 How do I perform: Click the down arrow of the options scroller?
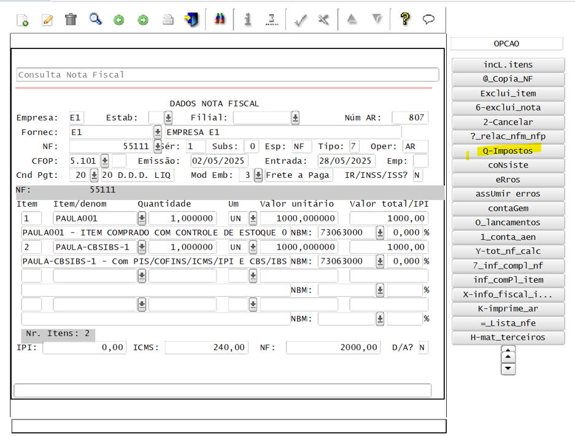[507, 369]
